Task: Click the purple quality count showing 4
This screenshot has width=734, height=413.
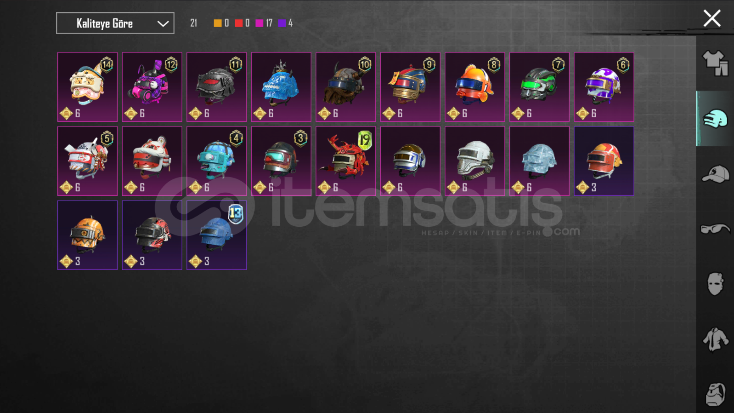Action: click(x=285, y=23)
